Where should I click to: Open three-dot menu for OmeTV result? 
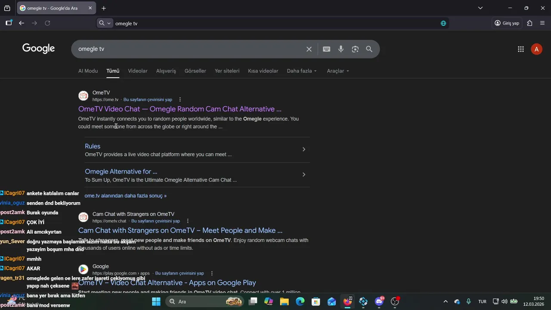(180, 99)
